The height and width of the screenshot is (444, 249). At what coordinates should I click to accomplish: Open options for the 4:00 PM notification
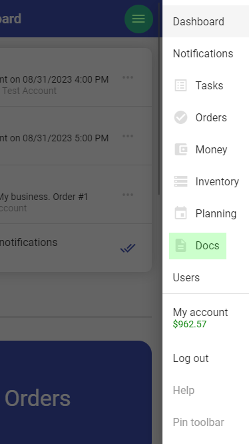point(128,77)
